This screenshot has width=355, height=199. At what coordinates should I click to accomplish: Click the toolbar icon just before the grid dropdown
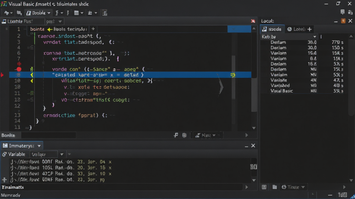(68, 13)
